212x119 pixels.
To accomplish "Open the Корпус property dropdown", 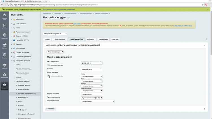I will tap(92, 86).
